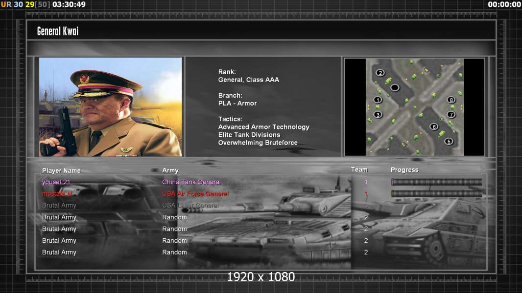Pick start position 3 on the map preview
The width and height of the screenshot is (522, 293).
click(x=378, y=114)
